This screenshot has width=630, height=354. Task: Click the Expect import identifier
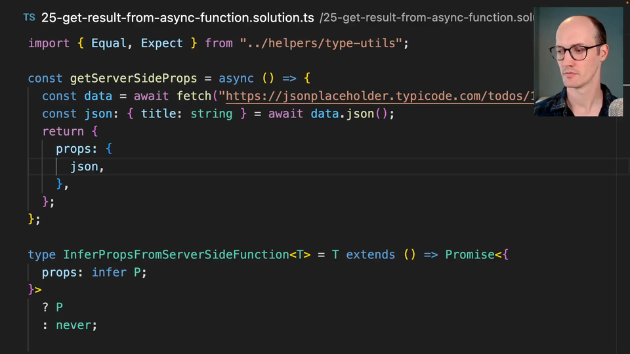click(x=161, y=43)
